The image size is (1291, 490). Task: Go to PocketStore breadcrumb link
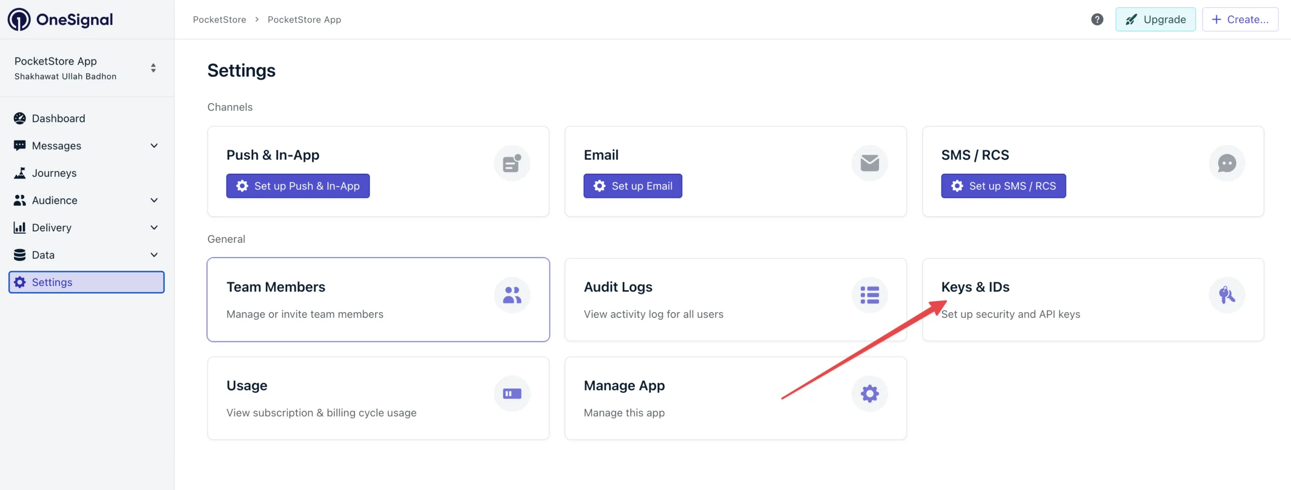(x=219, y=20)
